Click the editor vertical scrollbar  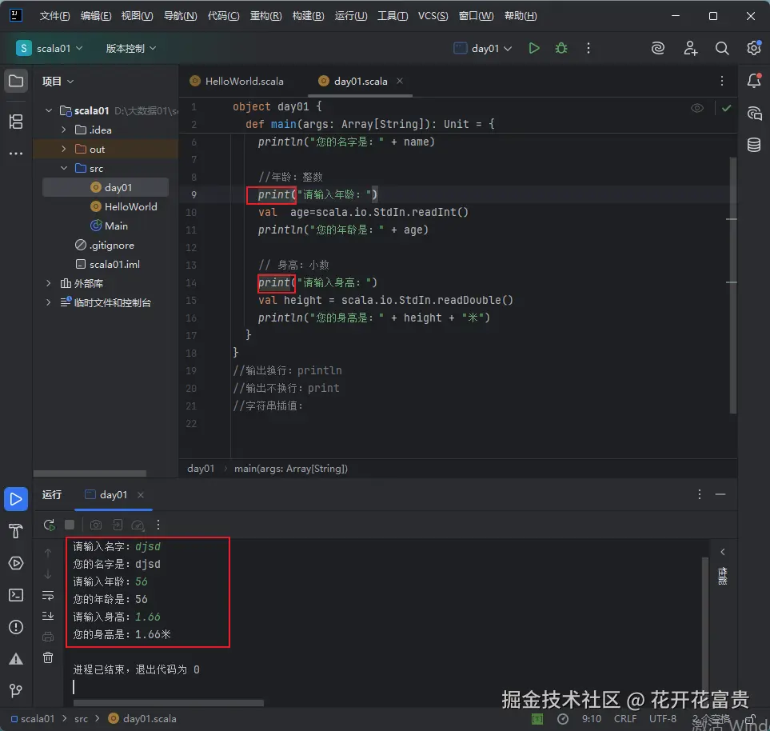click(x=732, y=285)
